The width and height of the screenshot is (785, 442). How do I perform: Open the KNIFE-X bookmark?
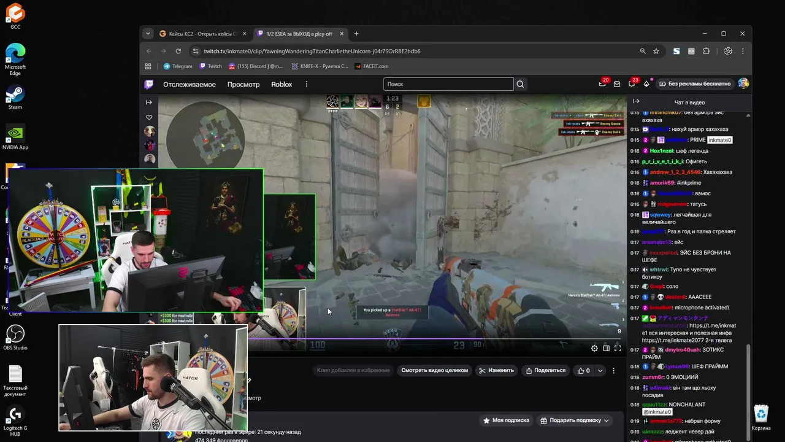point(320,66)
